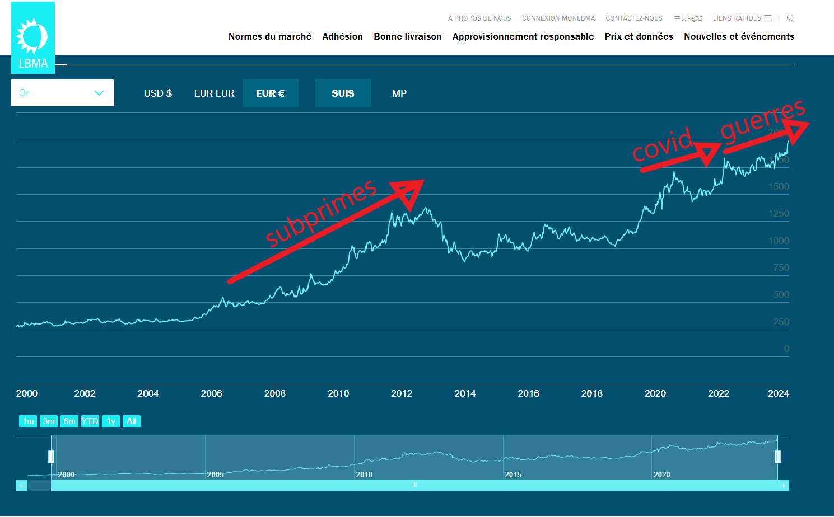Set chart range to 1m
Viewport: 834px width, 517px height.
28,421
